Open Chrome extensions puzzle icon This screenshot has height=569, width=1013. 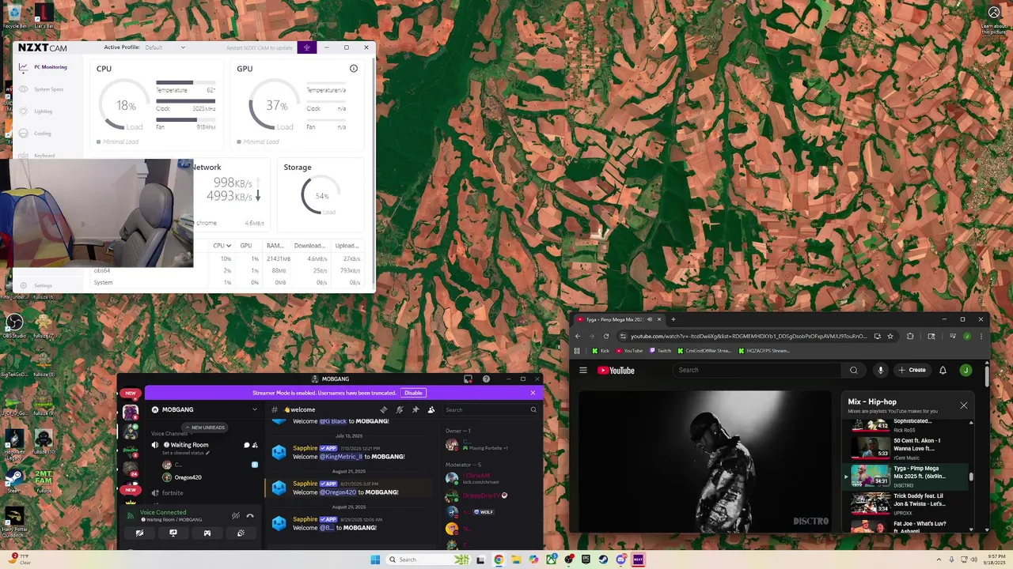click(x=910, y=336)
